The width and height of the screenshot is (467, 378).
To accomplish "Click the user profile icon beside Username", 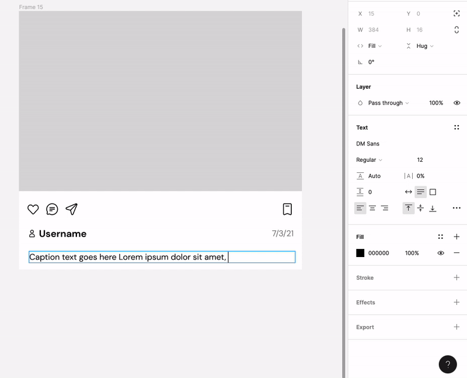I will click(32, 234).
